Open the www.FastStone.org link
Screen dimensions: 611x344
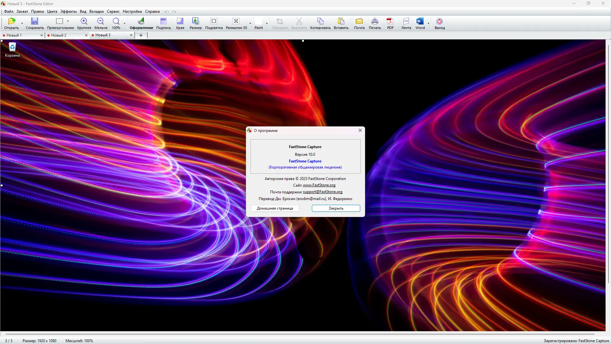point(319,185)
